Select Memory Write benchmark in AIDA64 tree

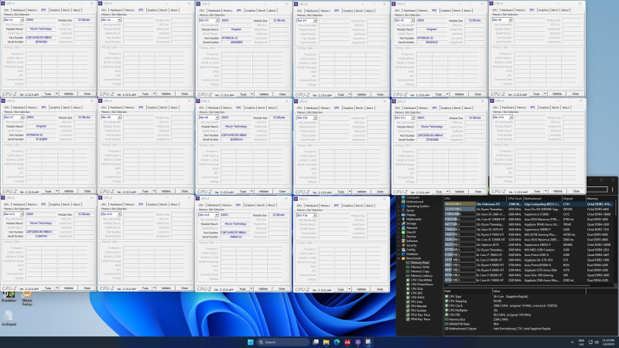[419, 267]
